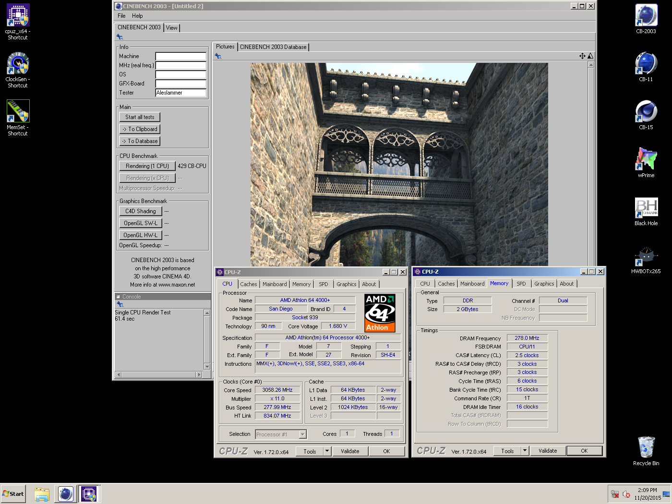Run Rendering (1 CPU) benchmark
The image size is (672, 504).
(x=147, y=166)
